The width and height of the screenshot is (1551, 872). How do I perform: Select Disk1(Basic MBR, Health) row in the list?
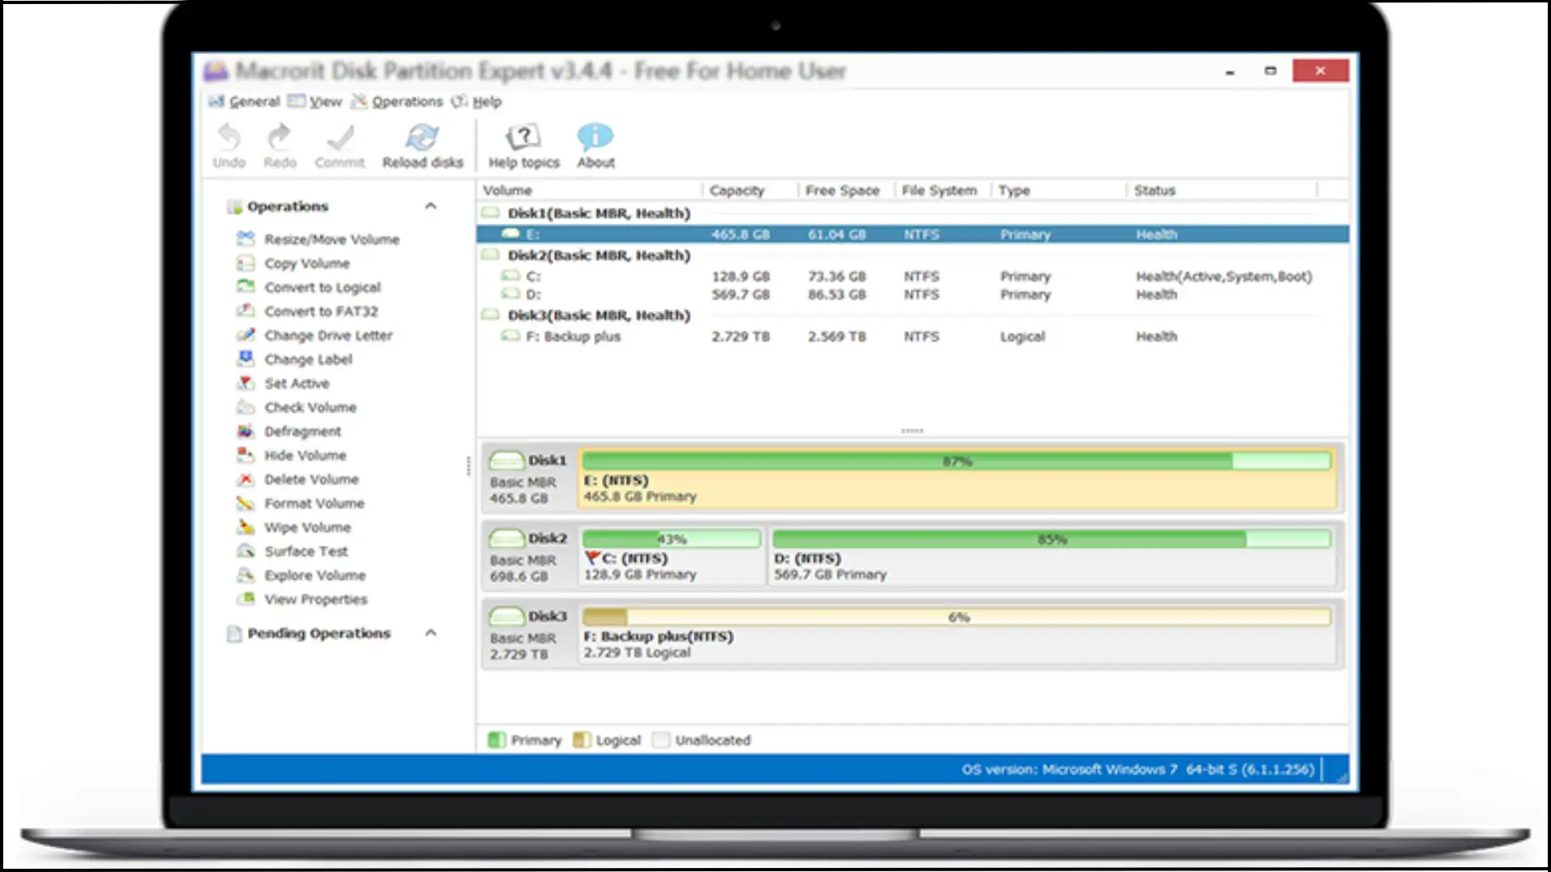pos(912,213)
